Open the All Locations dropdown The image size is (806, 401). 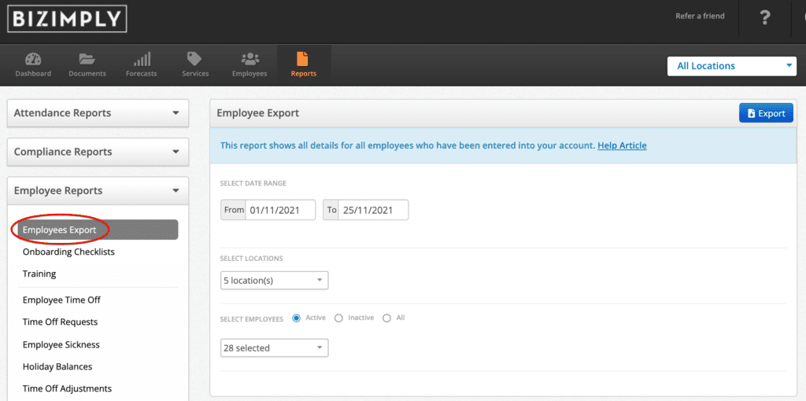click(731, 66)
